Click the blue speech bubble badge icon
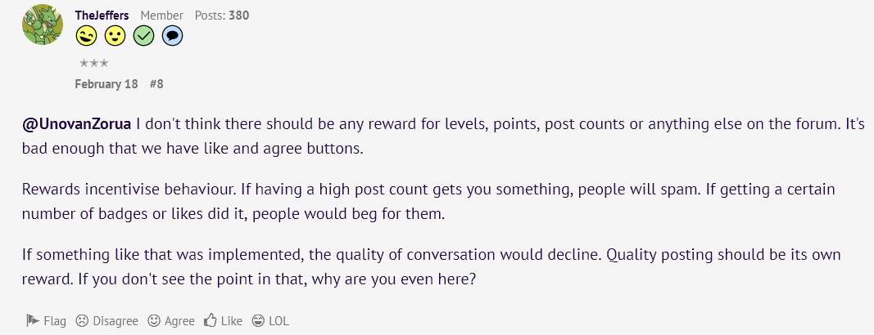Viewport: 874px width, 335px height. click(172, 37)
